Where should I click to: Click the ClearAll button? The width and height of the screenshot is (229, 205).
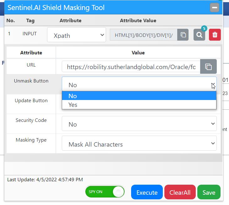pos(180,192)
